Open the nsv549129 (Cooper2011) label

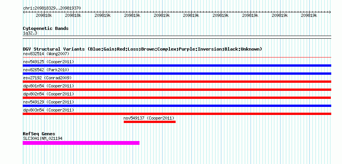click(x=48, y=102)
